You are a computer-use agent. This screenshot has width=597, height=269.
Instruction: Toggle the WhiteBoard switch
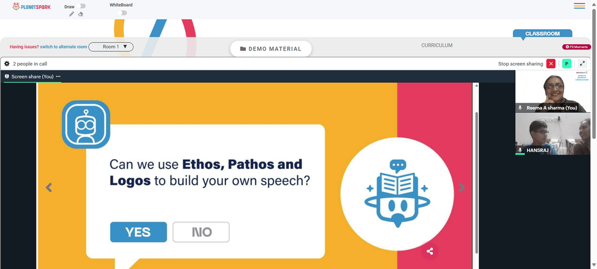coord(122,13)
